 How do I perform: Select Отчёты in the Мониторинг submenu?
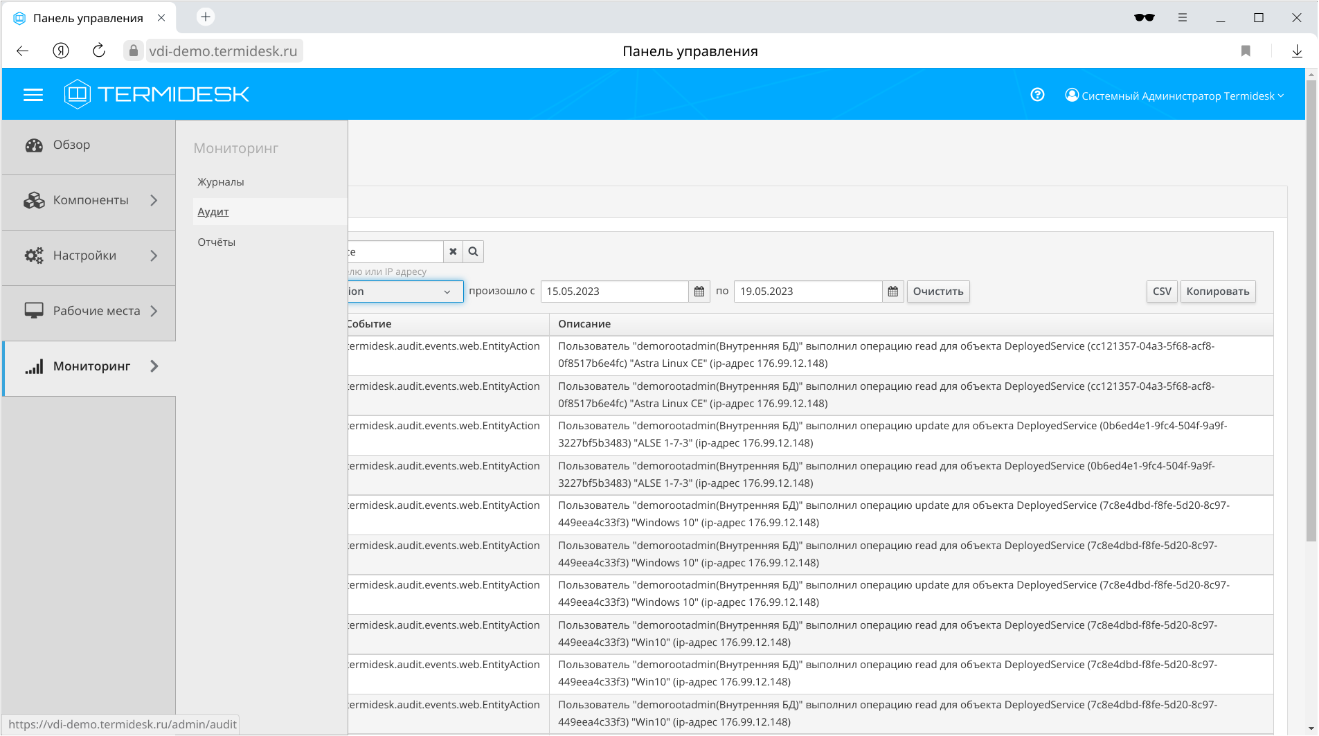click(215, 242)
